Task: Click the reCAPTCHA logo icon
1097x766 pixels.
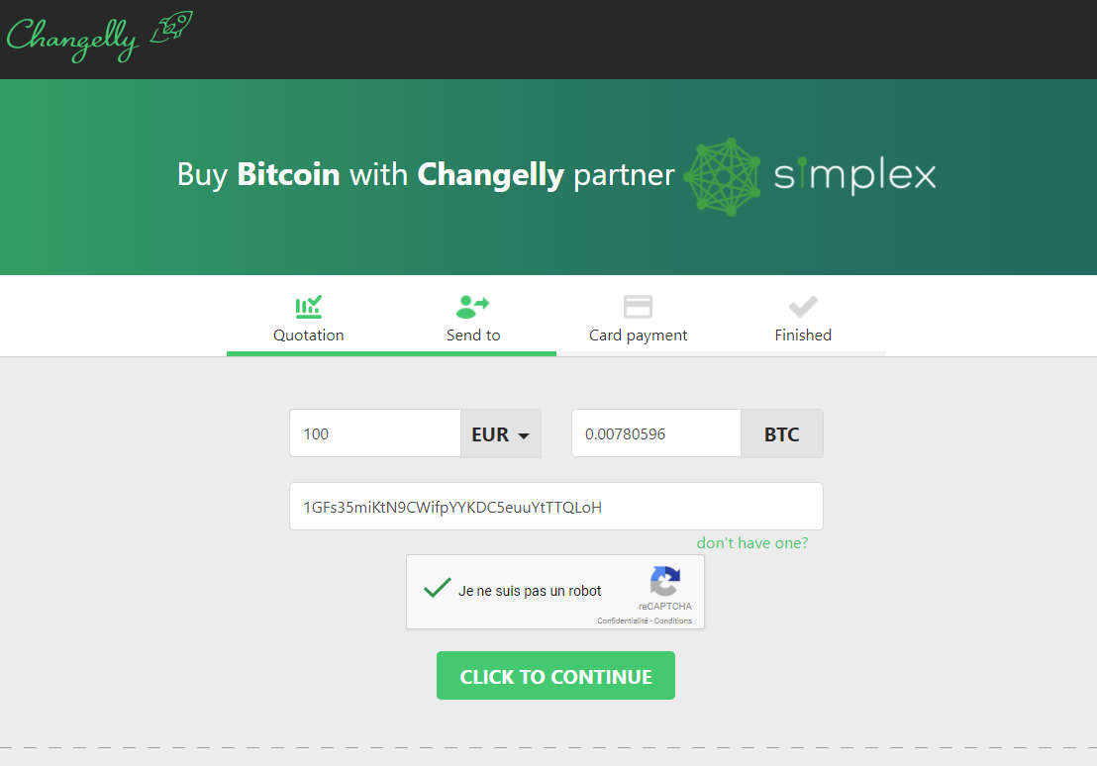Action: (x=664, y=581)
